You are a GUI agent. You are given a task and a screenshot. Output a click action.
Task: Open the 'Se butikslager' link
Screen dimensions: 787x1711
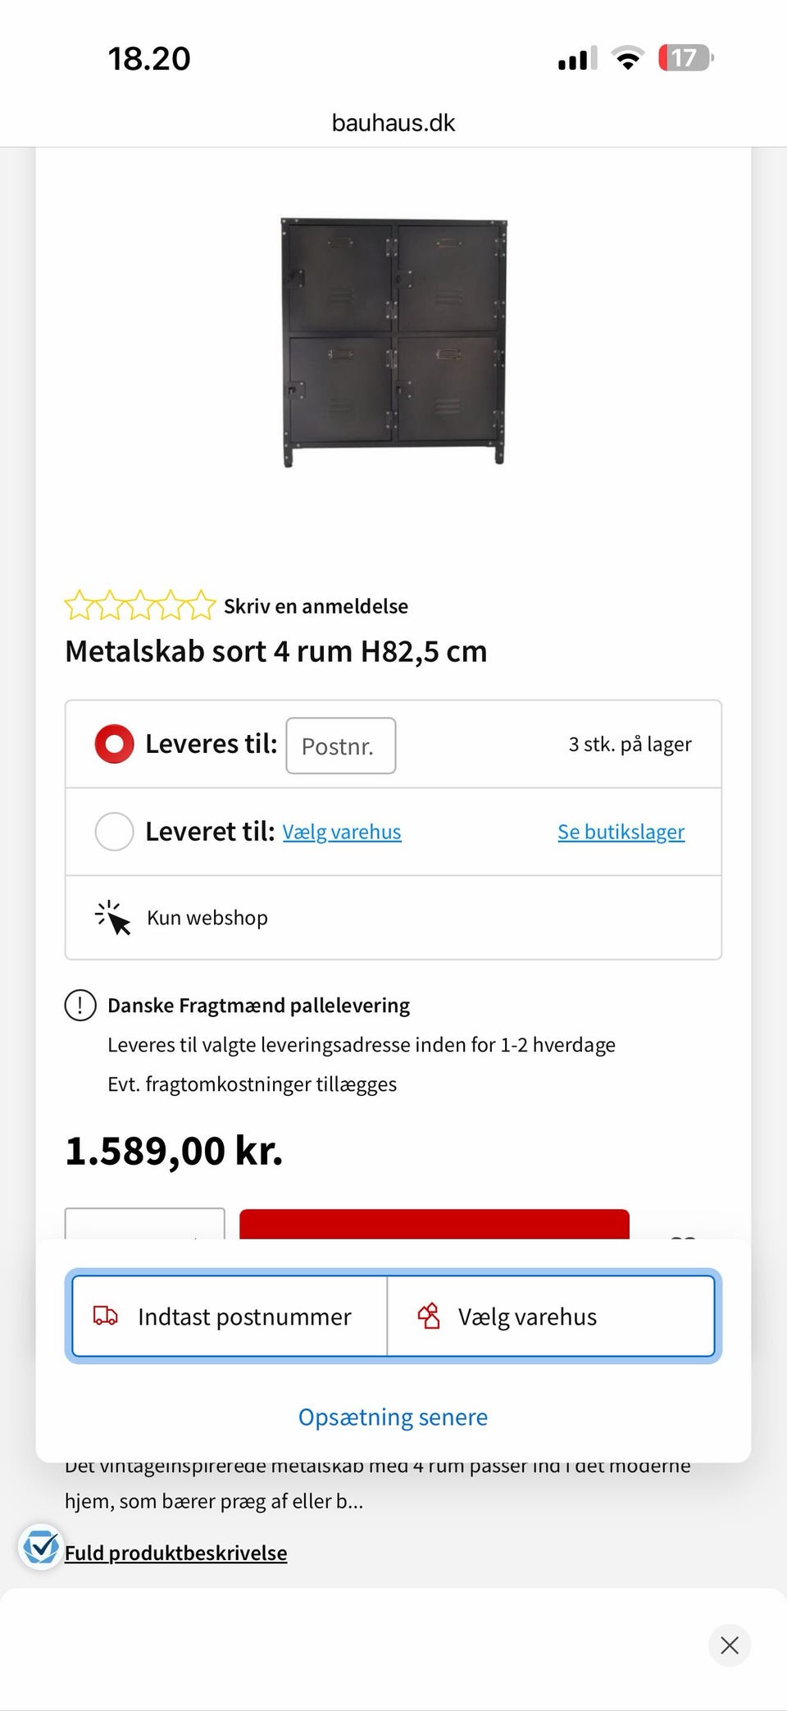(621, 832)
